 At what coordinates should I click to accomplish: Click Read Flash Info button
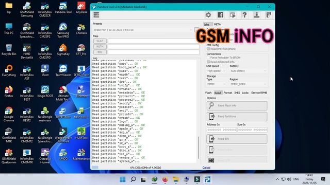pos(237,105)
